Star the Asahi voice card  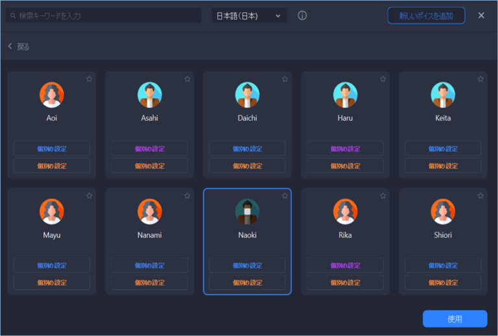click(x=187, y=79)
